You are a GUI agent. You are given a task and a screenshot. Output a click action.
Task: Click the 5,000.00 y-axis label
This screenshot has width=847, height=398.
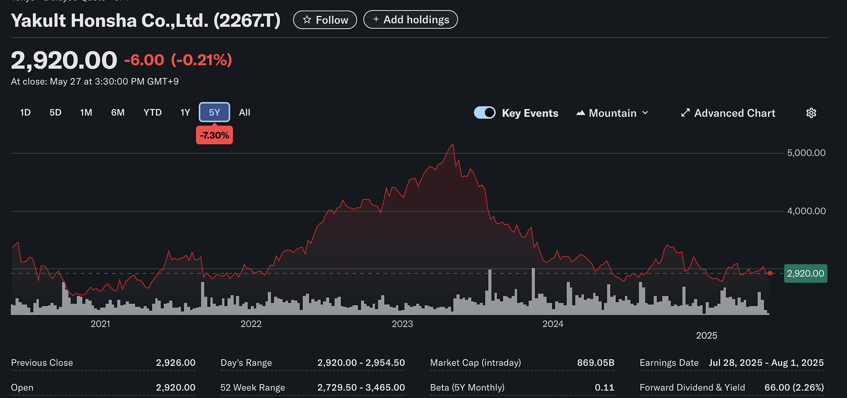coord(806,153)
